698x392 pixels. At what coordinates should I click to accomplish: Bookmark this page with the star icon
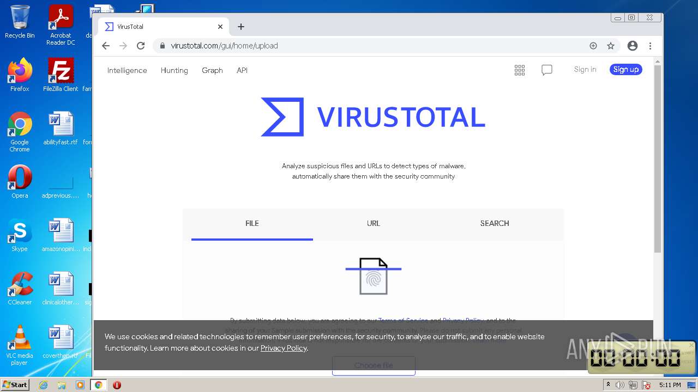point(611,46)
